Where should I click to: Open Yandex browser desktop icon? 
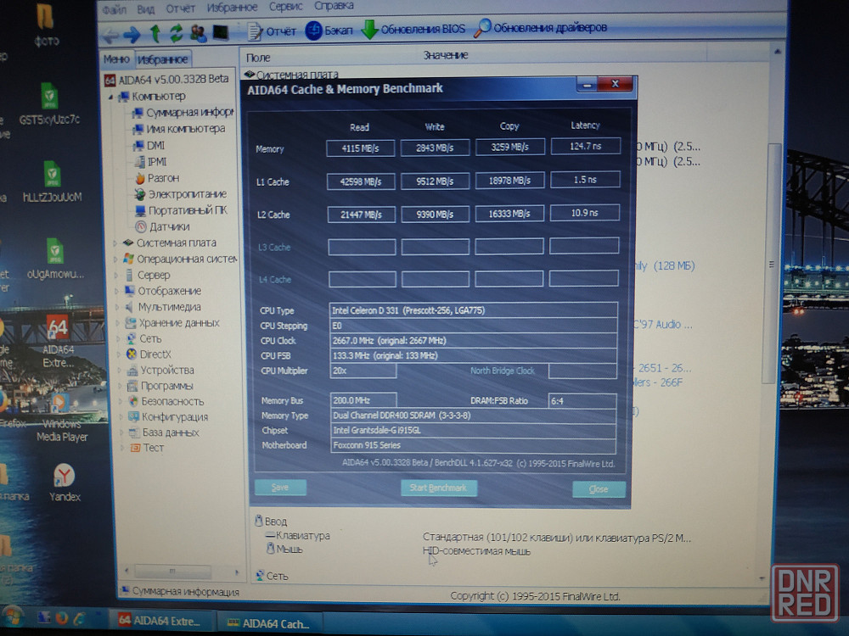[65, 482]
